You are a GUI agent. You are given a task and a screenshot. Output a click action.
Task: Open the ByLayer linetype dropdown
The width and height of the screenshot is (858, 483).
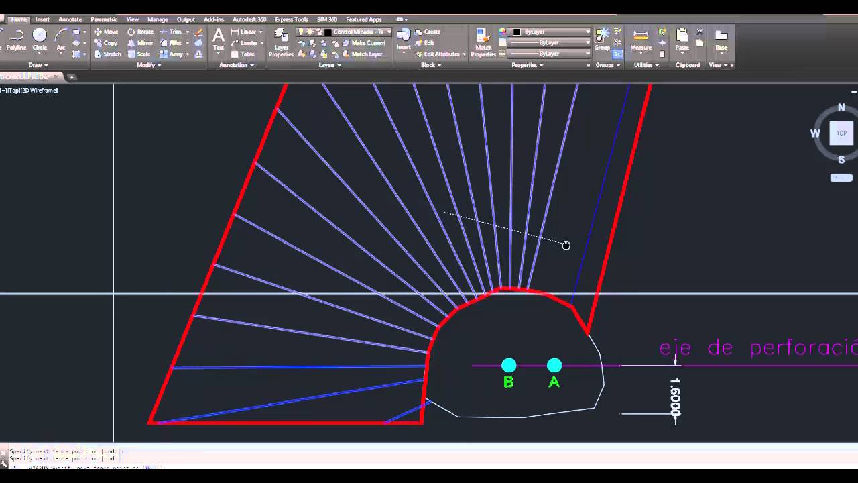(550, 54)
